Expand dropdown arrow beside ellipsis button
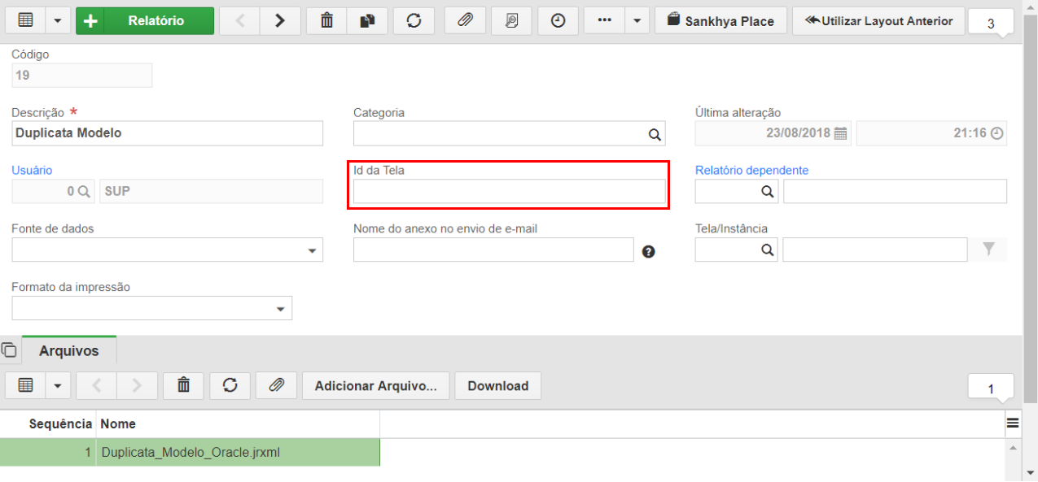1038x482 pixels. pos(637,20)
